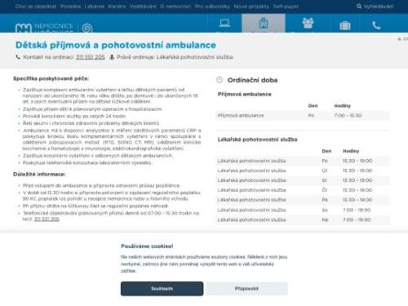Click 'Přizpůsobit' cookie settings button
This screenshot has height=306, width=408.
(x=246, y=288)
